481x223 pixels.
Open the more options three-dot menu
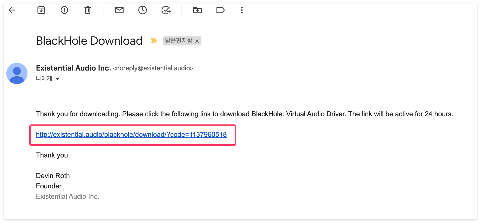pyautogui.click(x=242, y=10)
